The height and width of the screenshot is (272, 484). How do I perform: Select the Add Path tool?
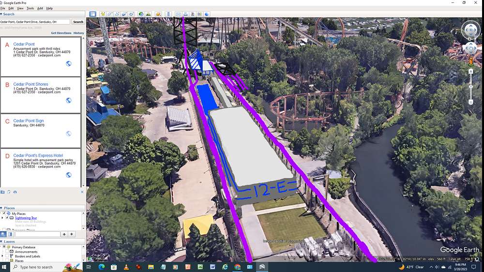point(117,14)
